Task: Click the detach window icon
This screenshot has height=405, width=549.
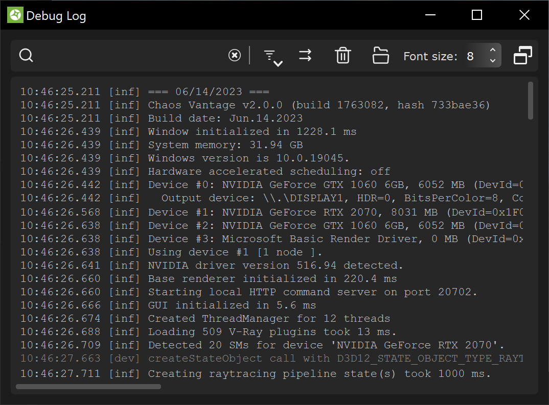Action: tap(523, 55)
